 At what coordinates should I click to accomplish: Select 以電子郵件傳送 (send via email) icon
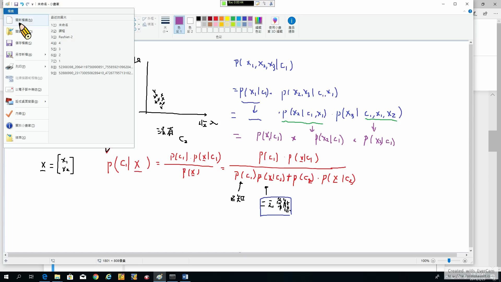[x=9, y=89]
